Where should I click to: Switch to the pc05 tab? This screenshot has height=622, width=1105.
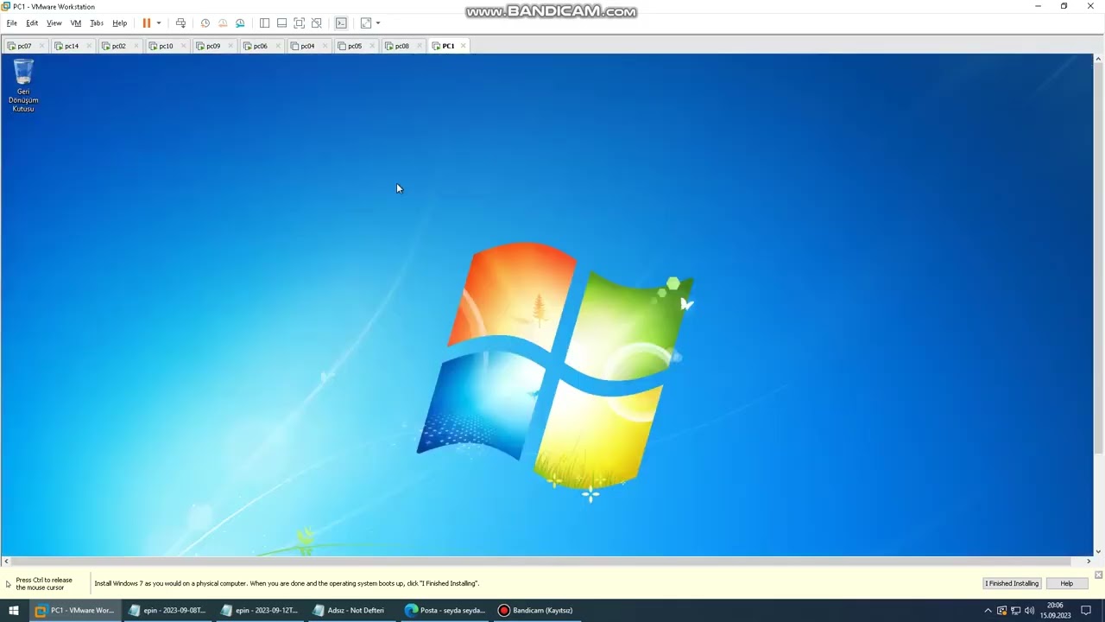point(355,46)
